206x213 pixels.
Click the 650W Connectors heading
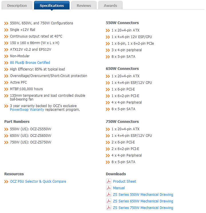(x=122, y=69)
